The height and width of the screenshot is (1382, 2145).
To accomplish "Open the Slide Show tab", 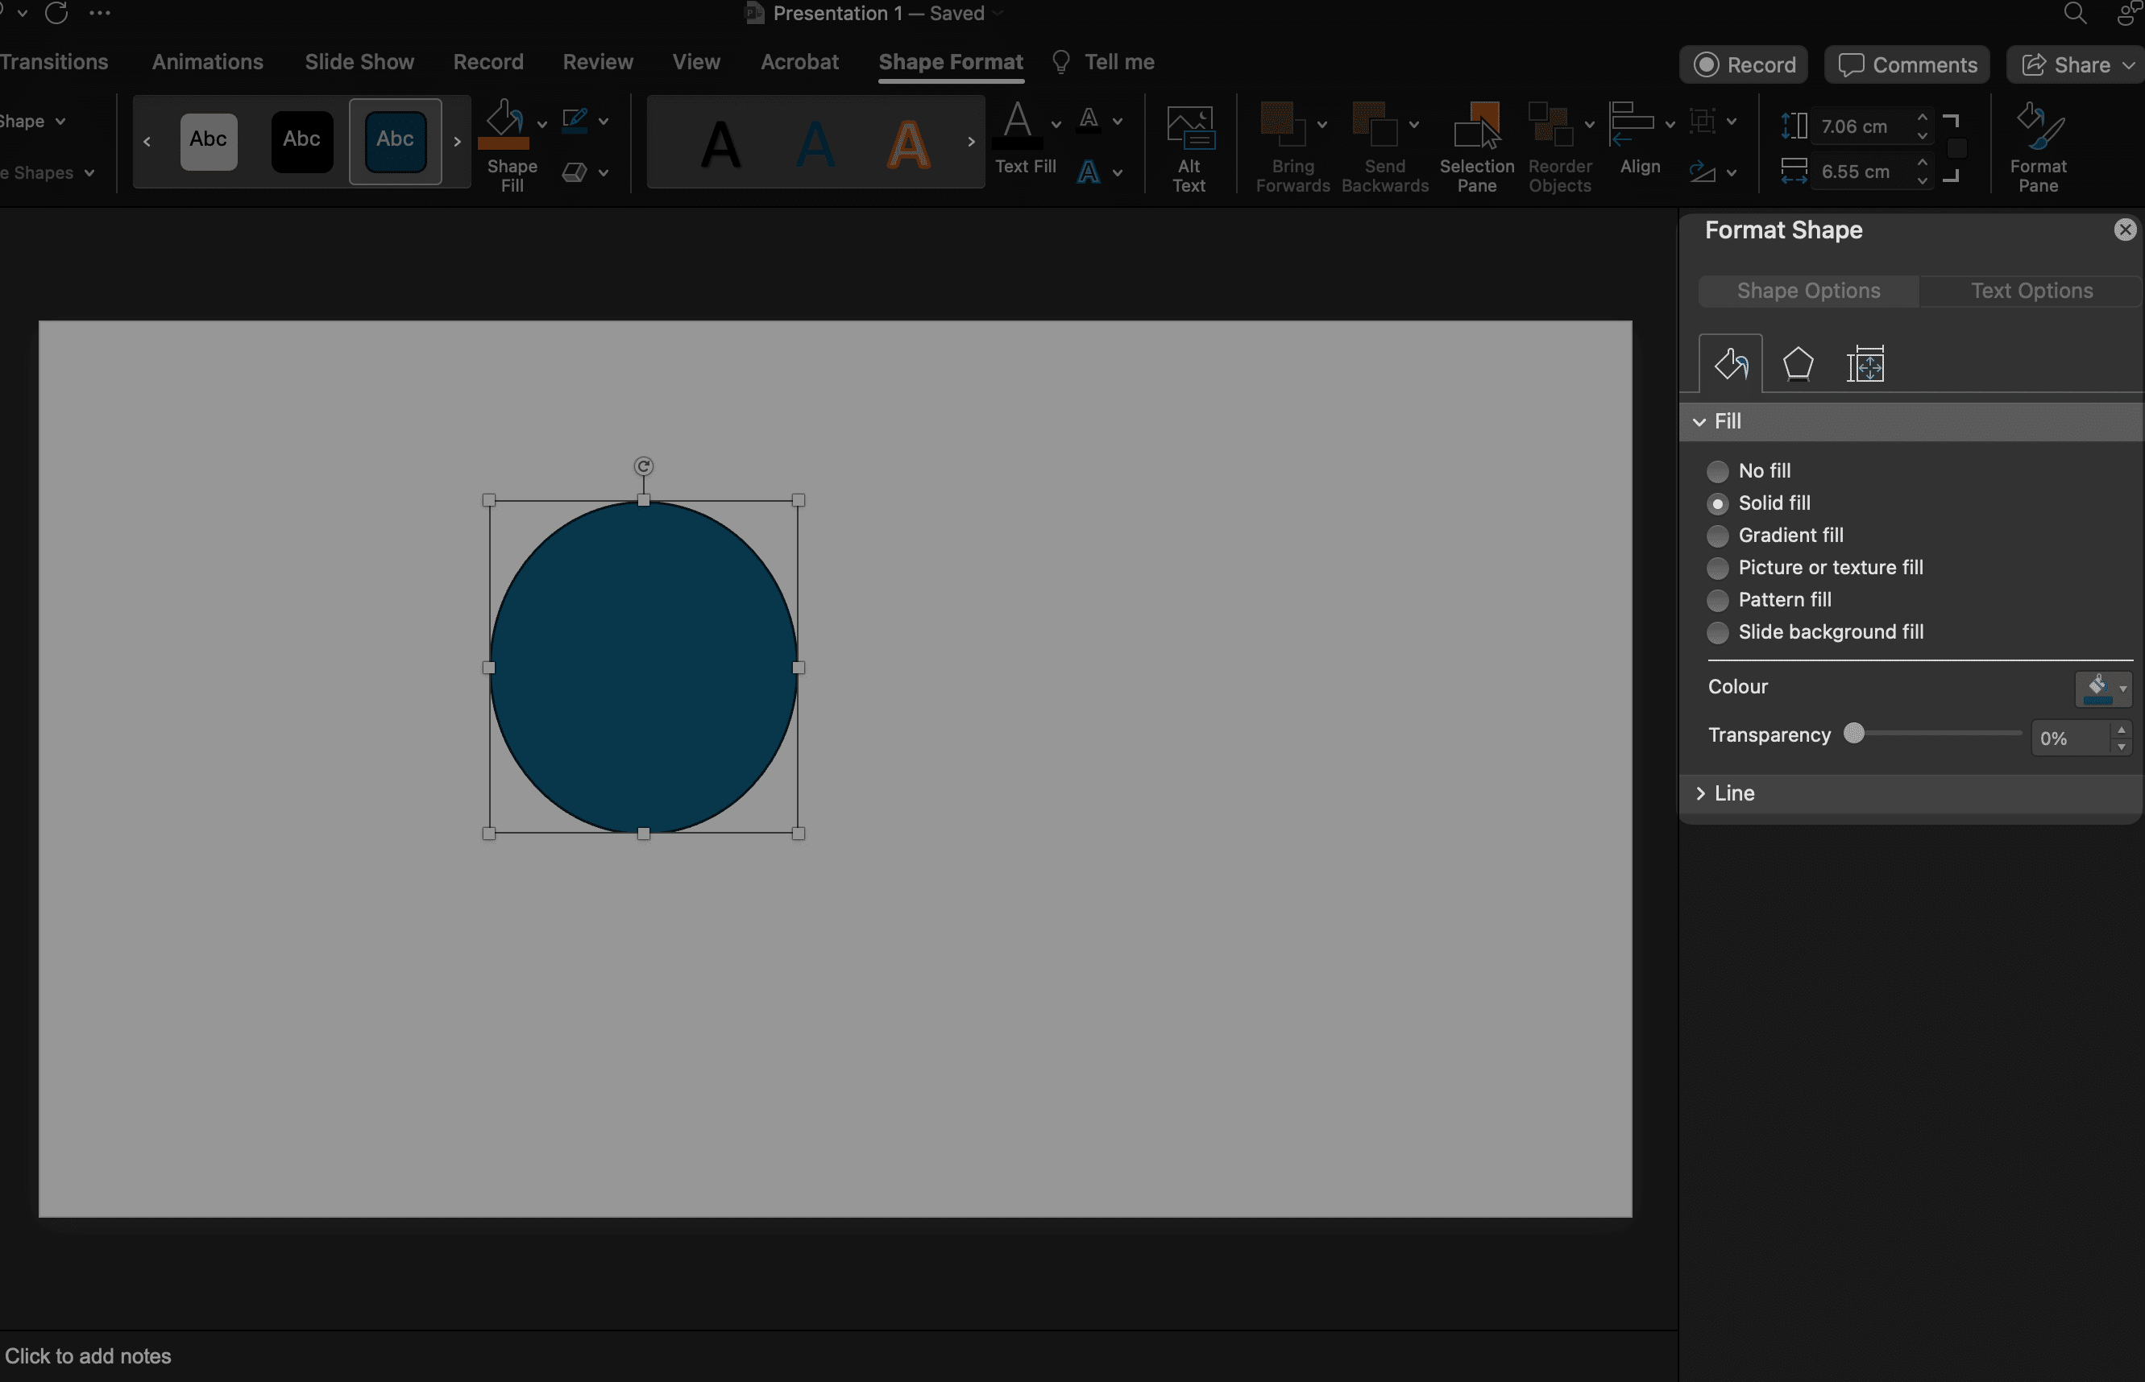I will [x=359, y=62].
